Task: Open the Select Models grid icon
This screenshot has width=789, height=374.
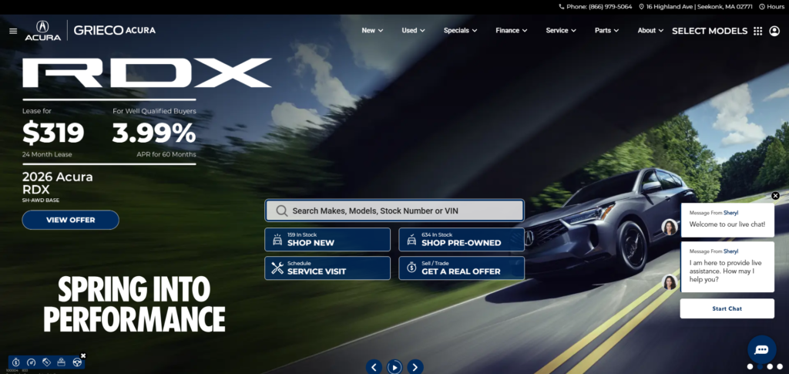Action: tap(757, 31)
